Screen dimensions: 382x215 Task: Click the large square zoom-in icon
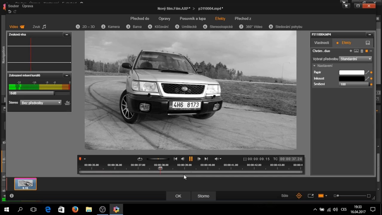369,196
